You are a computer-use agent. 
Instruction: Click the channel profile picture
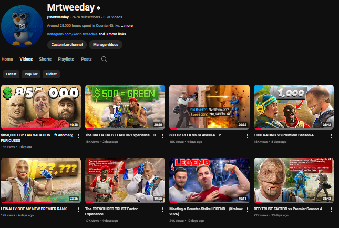(x=22, y=26)
